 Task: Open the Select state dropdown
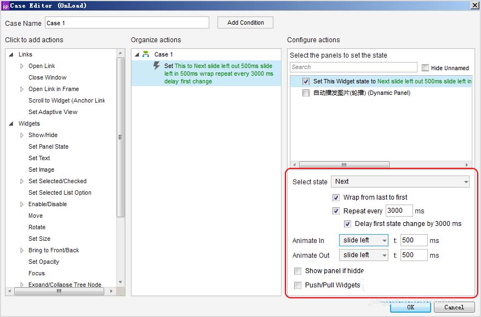(x=400, y=182)
